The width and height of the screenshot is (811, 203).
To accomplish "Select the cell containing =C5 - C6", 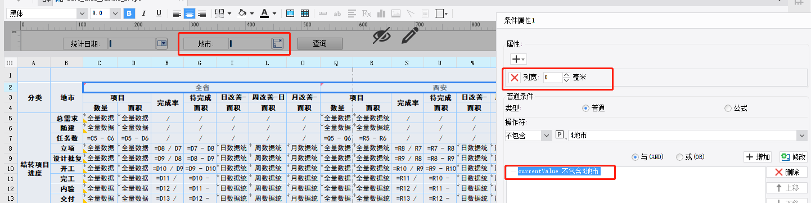I will coord(100,138).
